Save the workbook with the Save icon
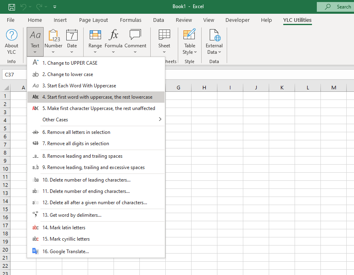 coord(12,6)
